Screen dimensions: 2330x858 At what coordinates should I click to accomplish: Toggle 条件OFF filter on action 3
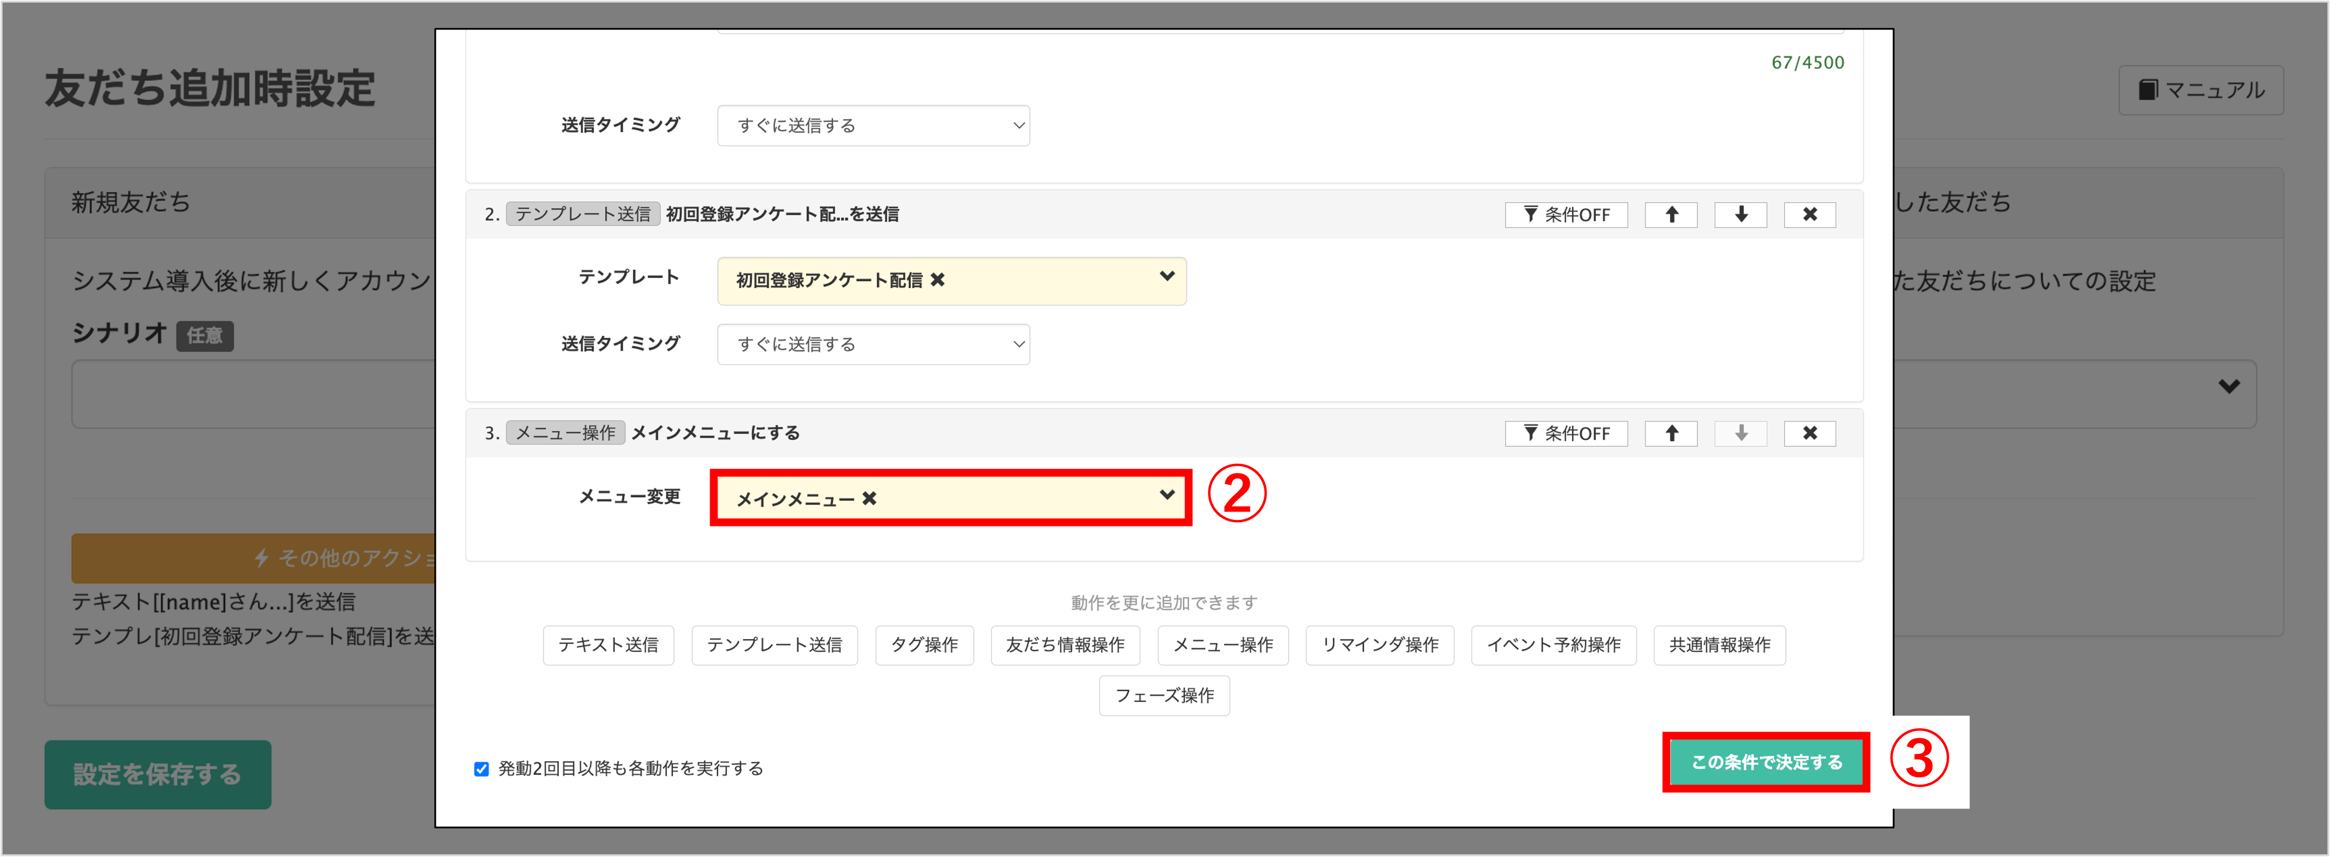click(1566, 433)
